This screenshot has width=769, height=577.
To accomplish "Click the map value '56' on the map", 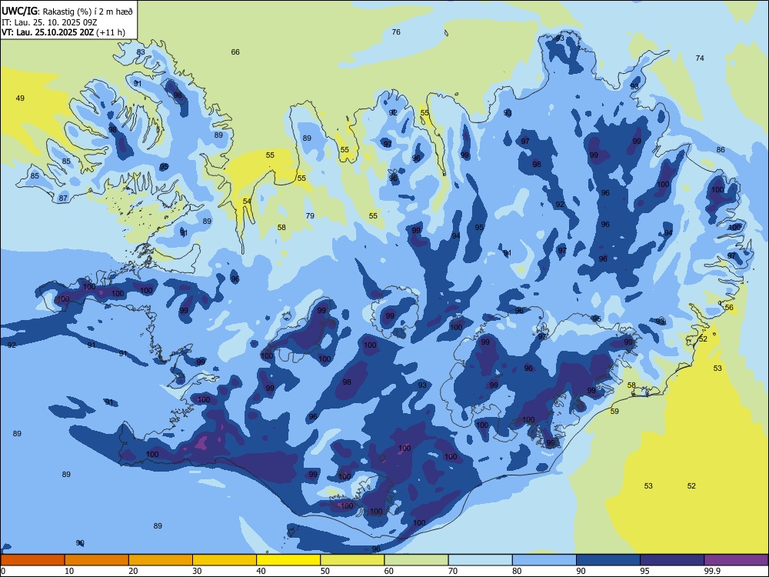I will 729,308.
